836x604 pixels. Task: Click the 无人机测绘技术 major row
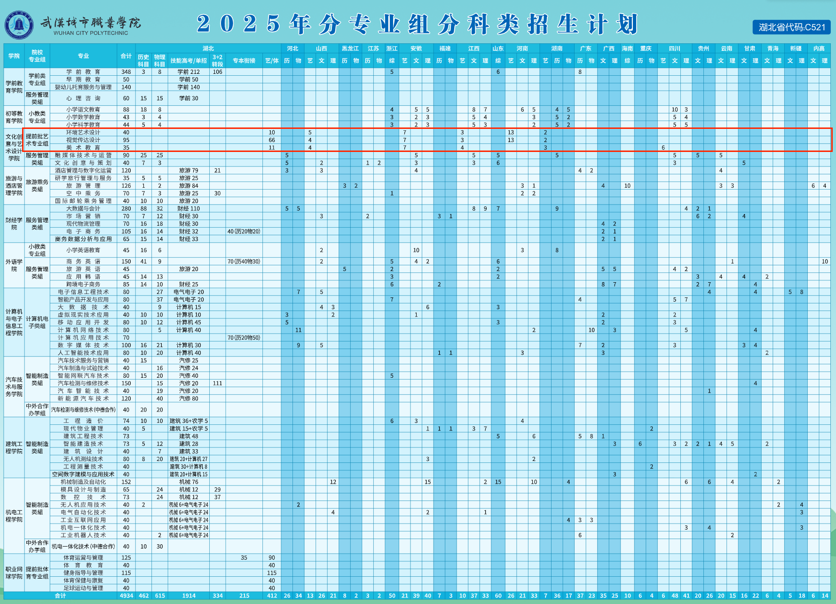click(x=83, y=459)
